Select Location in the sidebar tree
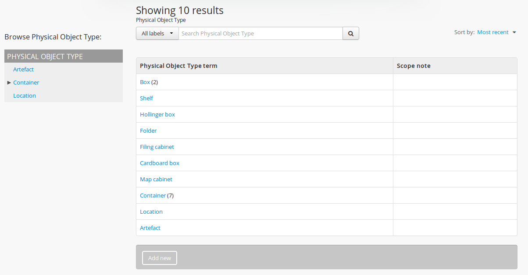Image resolution: width=528 pixels, height=275 pixels. click(25, 95)
